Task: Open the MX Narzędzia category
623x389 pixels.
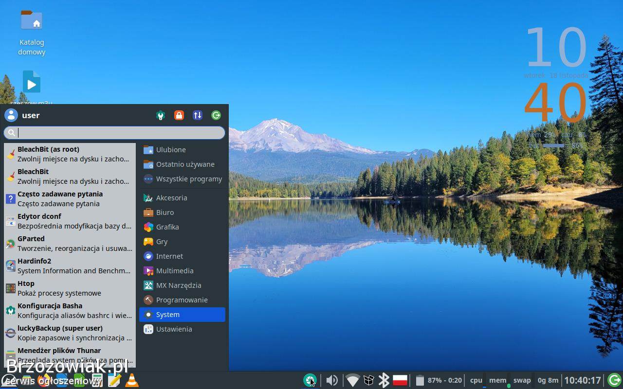Action: coord(178,285)
